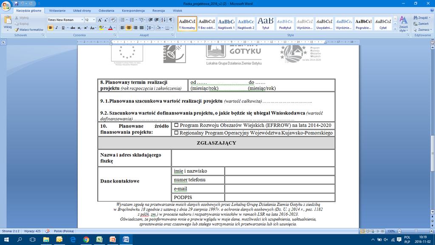Apply strikethrough formatting
435x245 pixels.
point(73,28)
